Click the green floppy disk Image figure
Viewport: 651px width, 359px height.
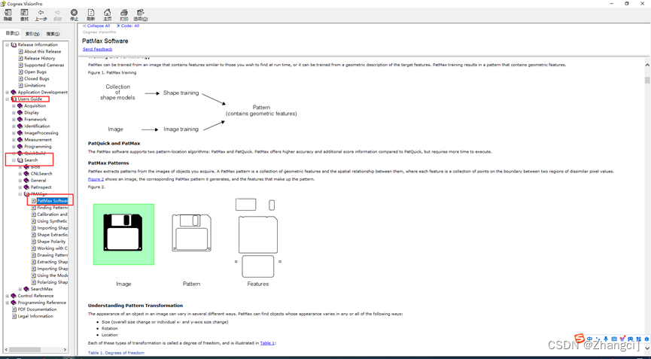(123, 235)
